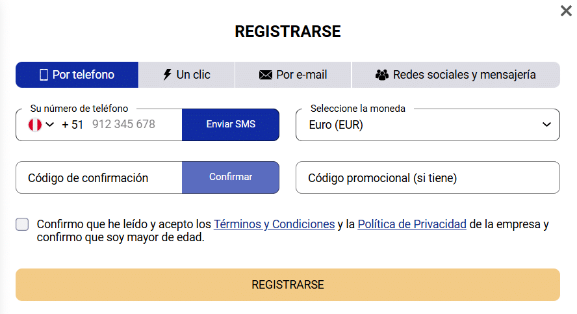Click the lightning bolt icon for Un clic
This screenshot has width=577, height=314.
tap(168, 74)
